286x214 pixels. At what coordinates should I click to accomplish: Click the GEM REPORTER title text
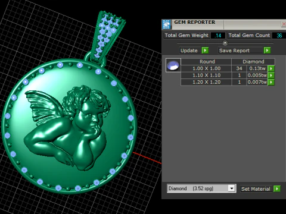194,22
